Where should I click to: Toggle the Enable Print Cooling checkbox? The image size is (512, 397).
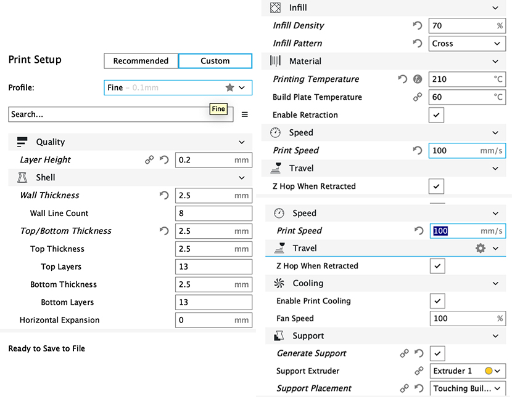pos(437,301)
